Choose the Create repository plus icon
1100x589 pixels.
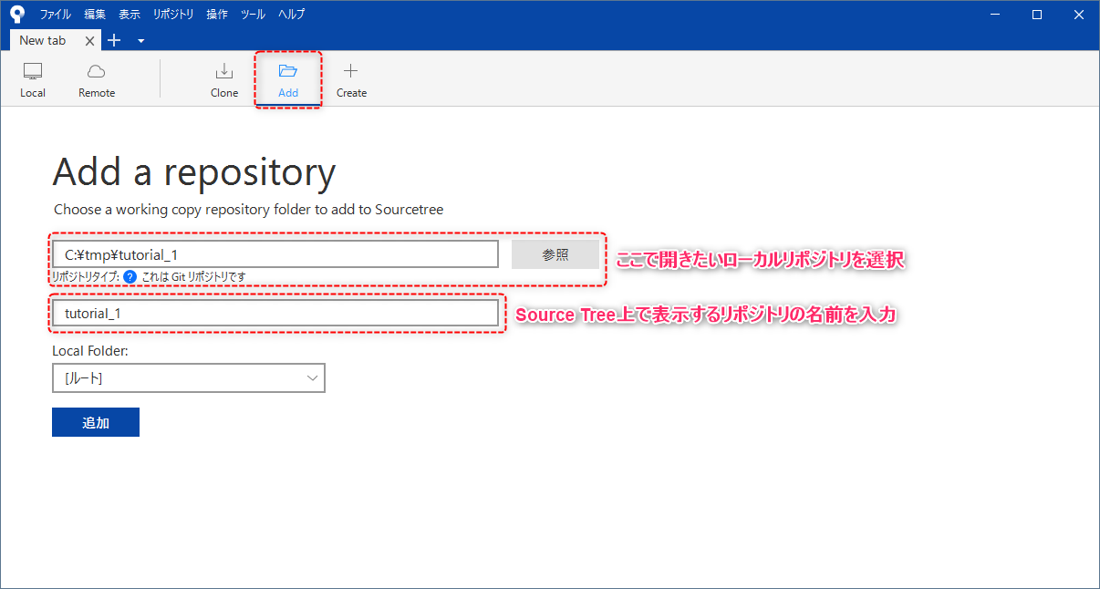[x=351, y=71]
